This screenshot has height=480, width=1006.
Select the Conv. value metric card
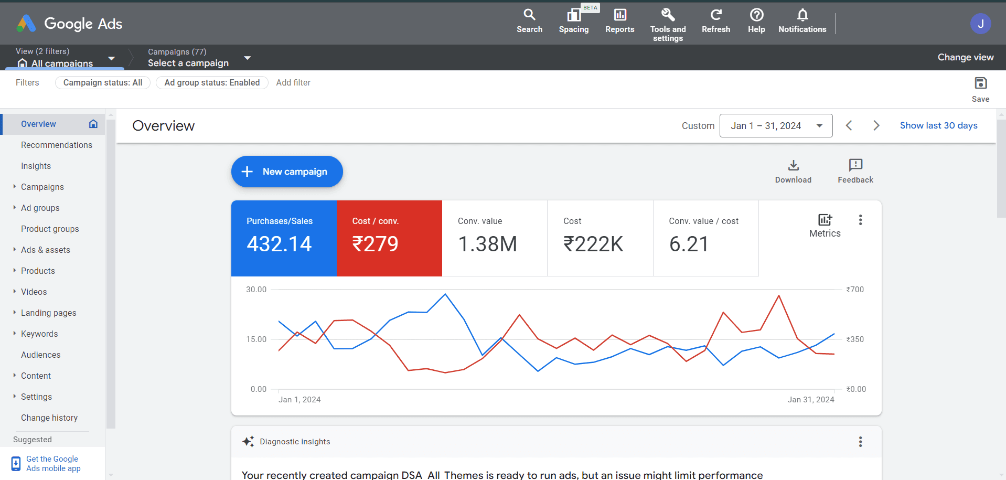click(x=495, y=238)
